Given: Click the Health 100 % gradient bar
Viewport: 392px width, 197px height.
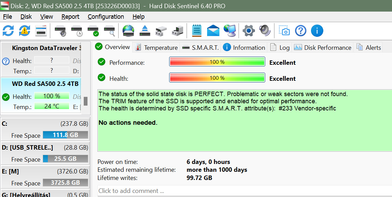Looking at the screenshot, I should pos(217,78).
